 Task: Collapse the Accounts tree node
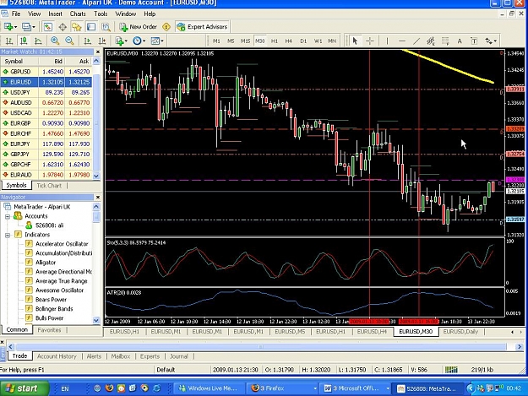tap(8, 216)
